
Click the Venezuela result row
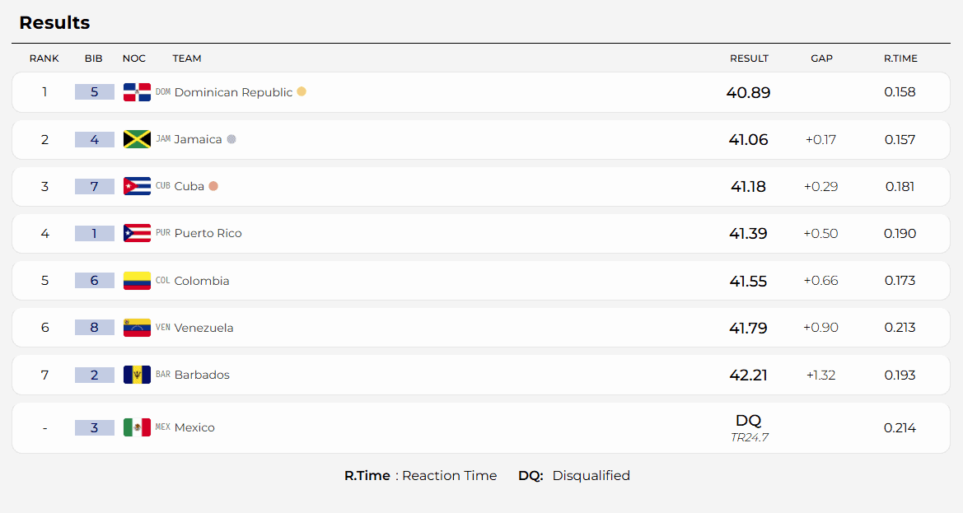point(481,328)
